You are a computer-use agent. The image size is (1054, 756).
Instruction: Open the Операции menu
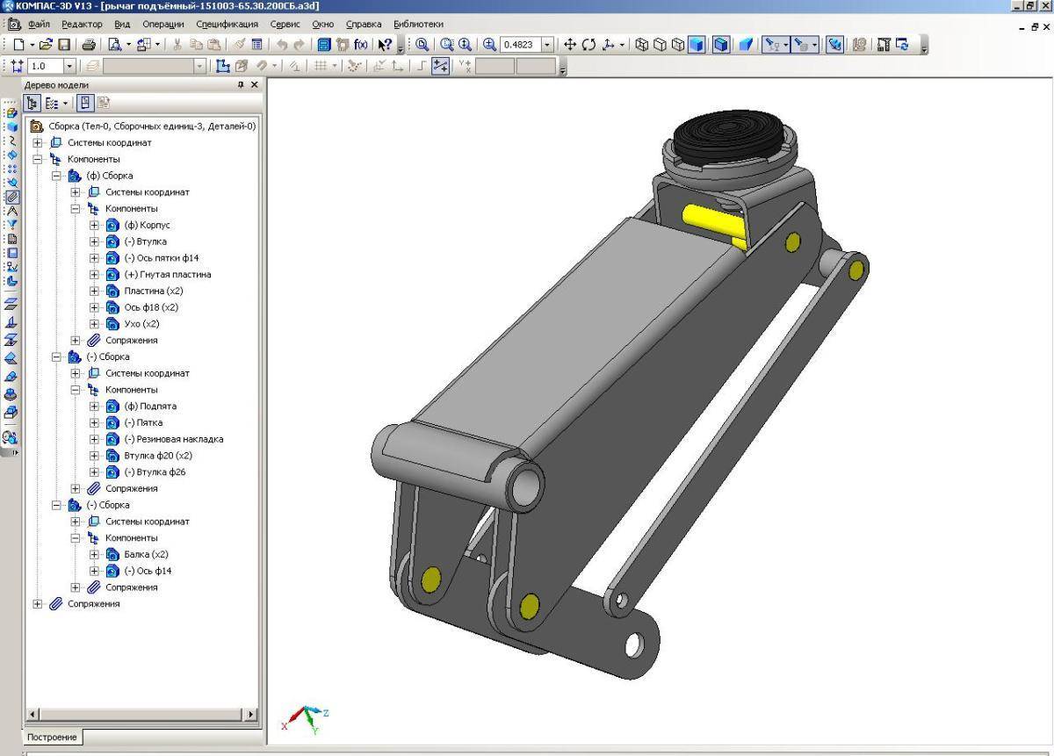(x=162, y=24)
